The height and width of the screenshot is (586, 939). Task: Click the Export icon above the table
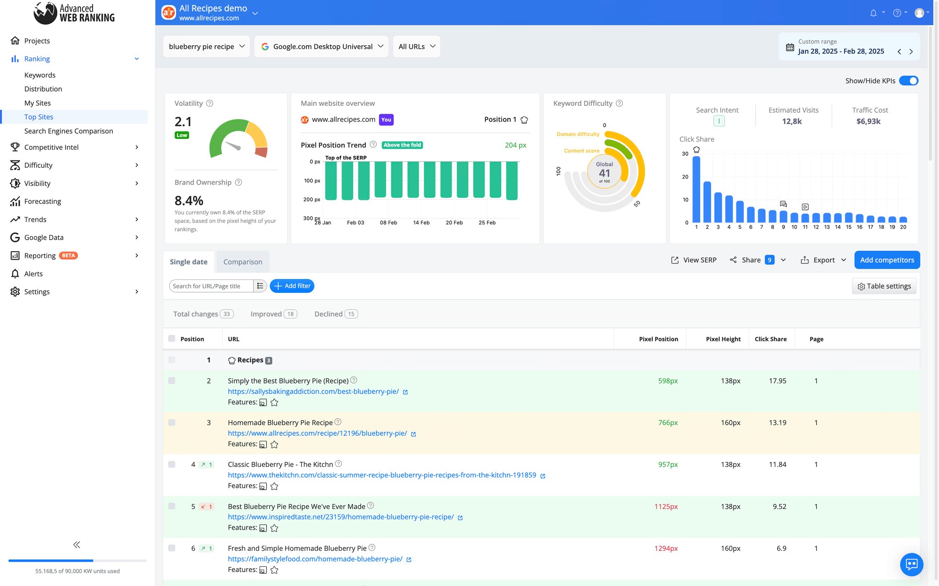[x=806, y=260]
